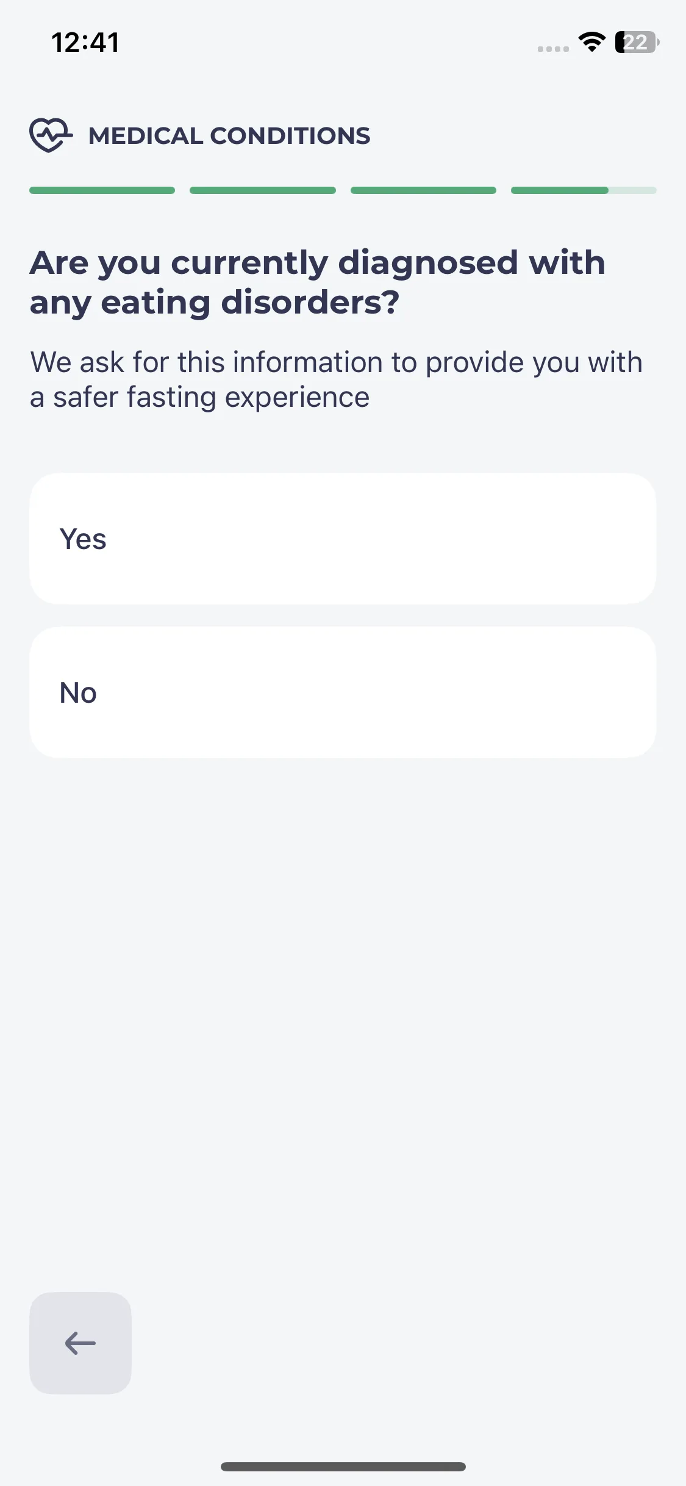
Task: Tap the heart pulse Medical Conditions icon
Action: click(x=51, y=135)
